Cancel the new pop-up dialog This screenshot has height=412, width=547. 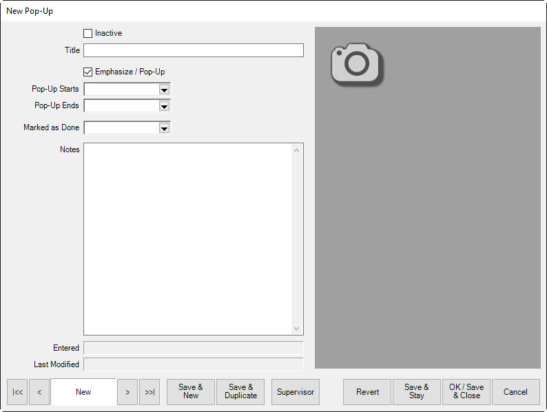(515, 392)
